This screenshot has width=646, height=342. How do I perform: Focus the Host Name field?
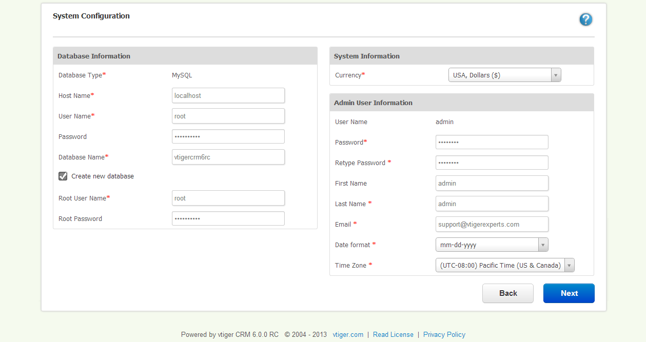(228, 95)
